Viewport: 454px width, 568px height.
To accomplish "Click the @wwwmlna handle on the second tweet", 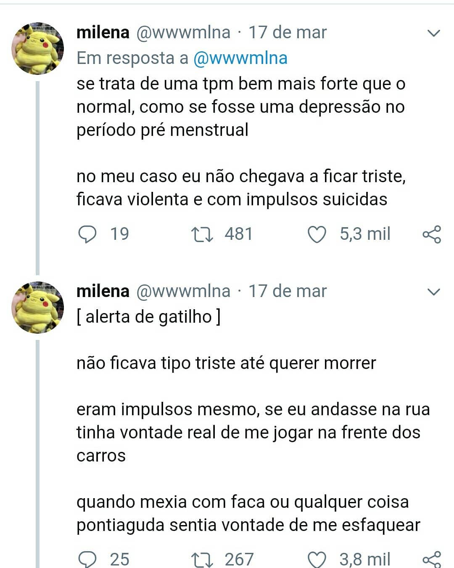I will 183,291.
